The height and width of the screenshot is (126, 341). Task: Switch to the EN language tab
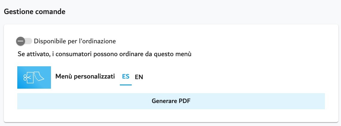[139, 77]
